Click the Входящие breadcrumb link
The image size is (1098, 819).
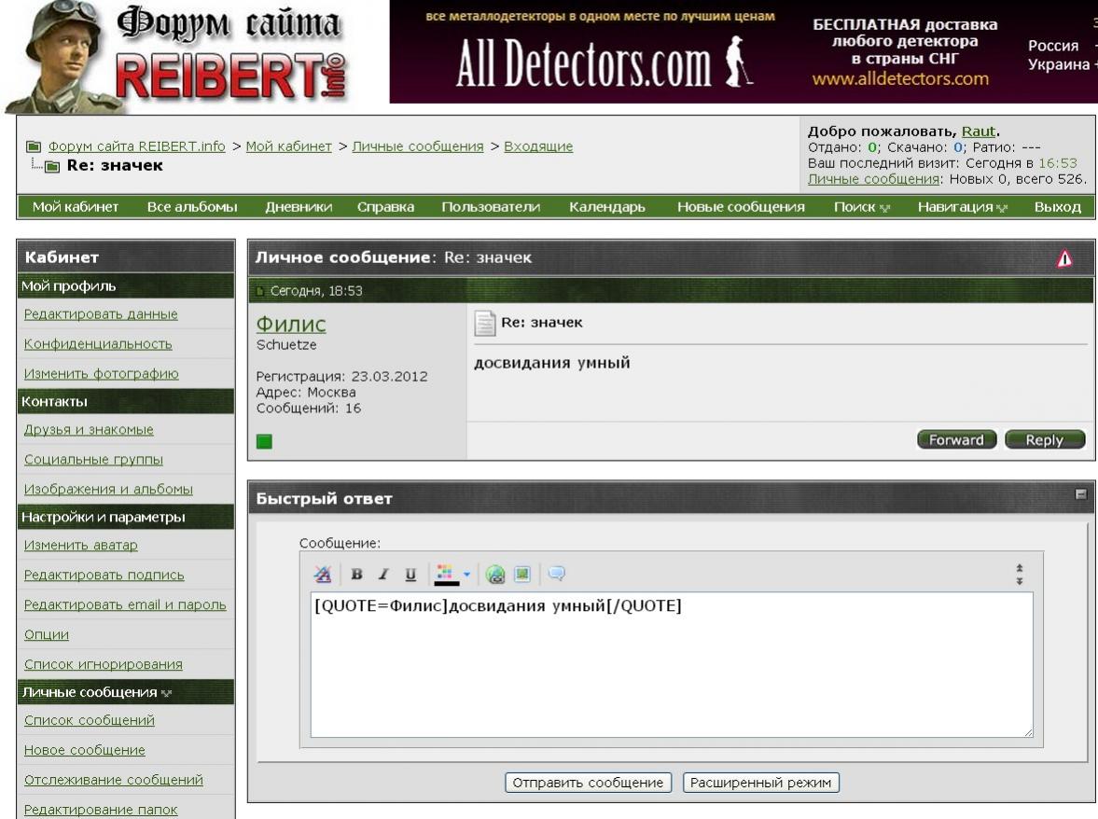538,146
